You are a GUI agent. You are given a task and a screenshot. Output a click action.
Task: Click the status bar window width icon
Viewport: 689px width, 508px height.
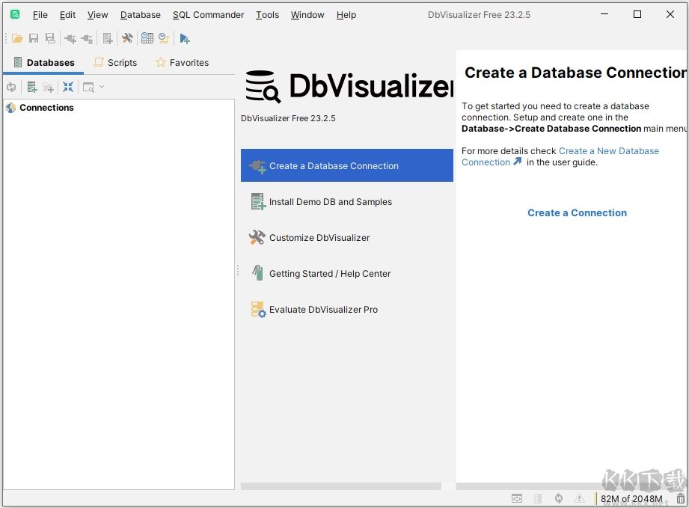[x=517, y=498]
